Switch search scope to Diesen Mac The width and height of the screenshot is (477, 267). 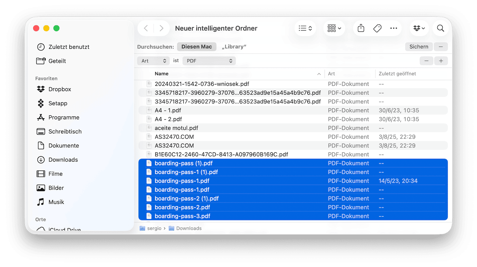point(196,47)
